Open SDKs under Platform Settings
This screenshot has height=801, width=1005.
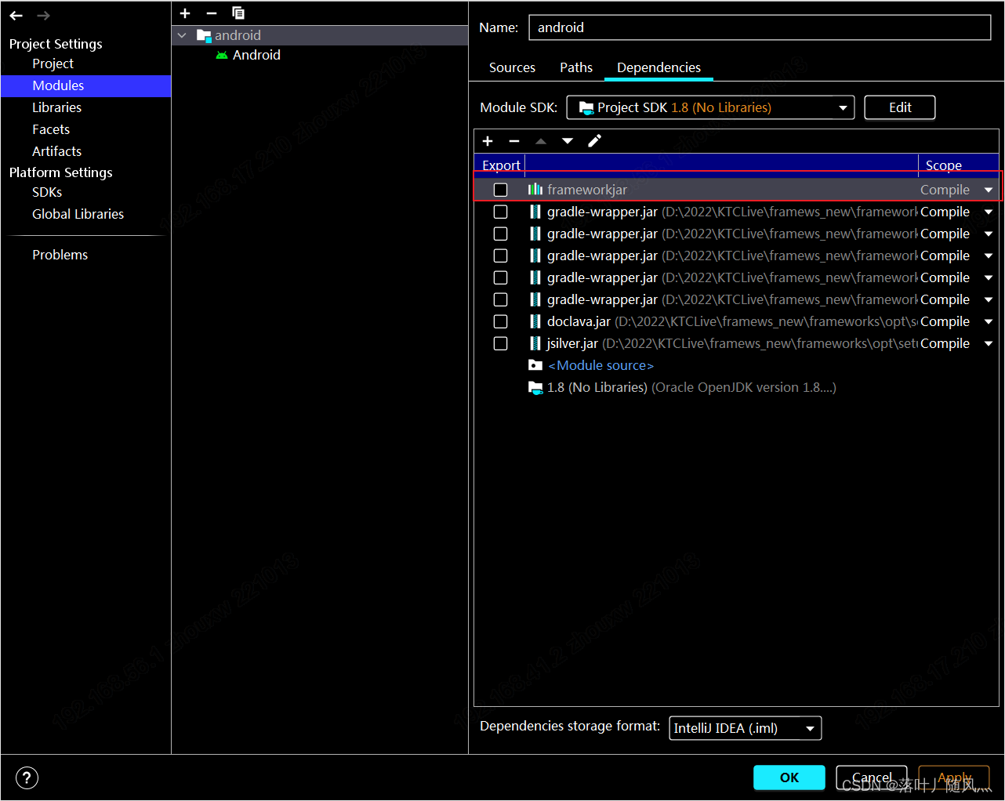tap(47, 192)
